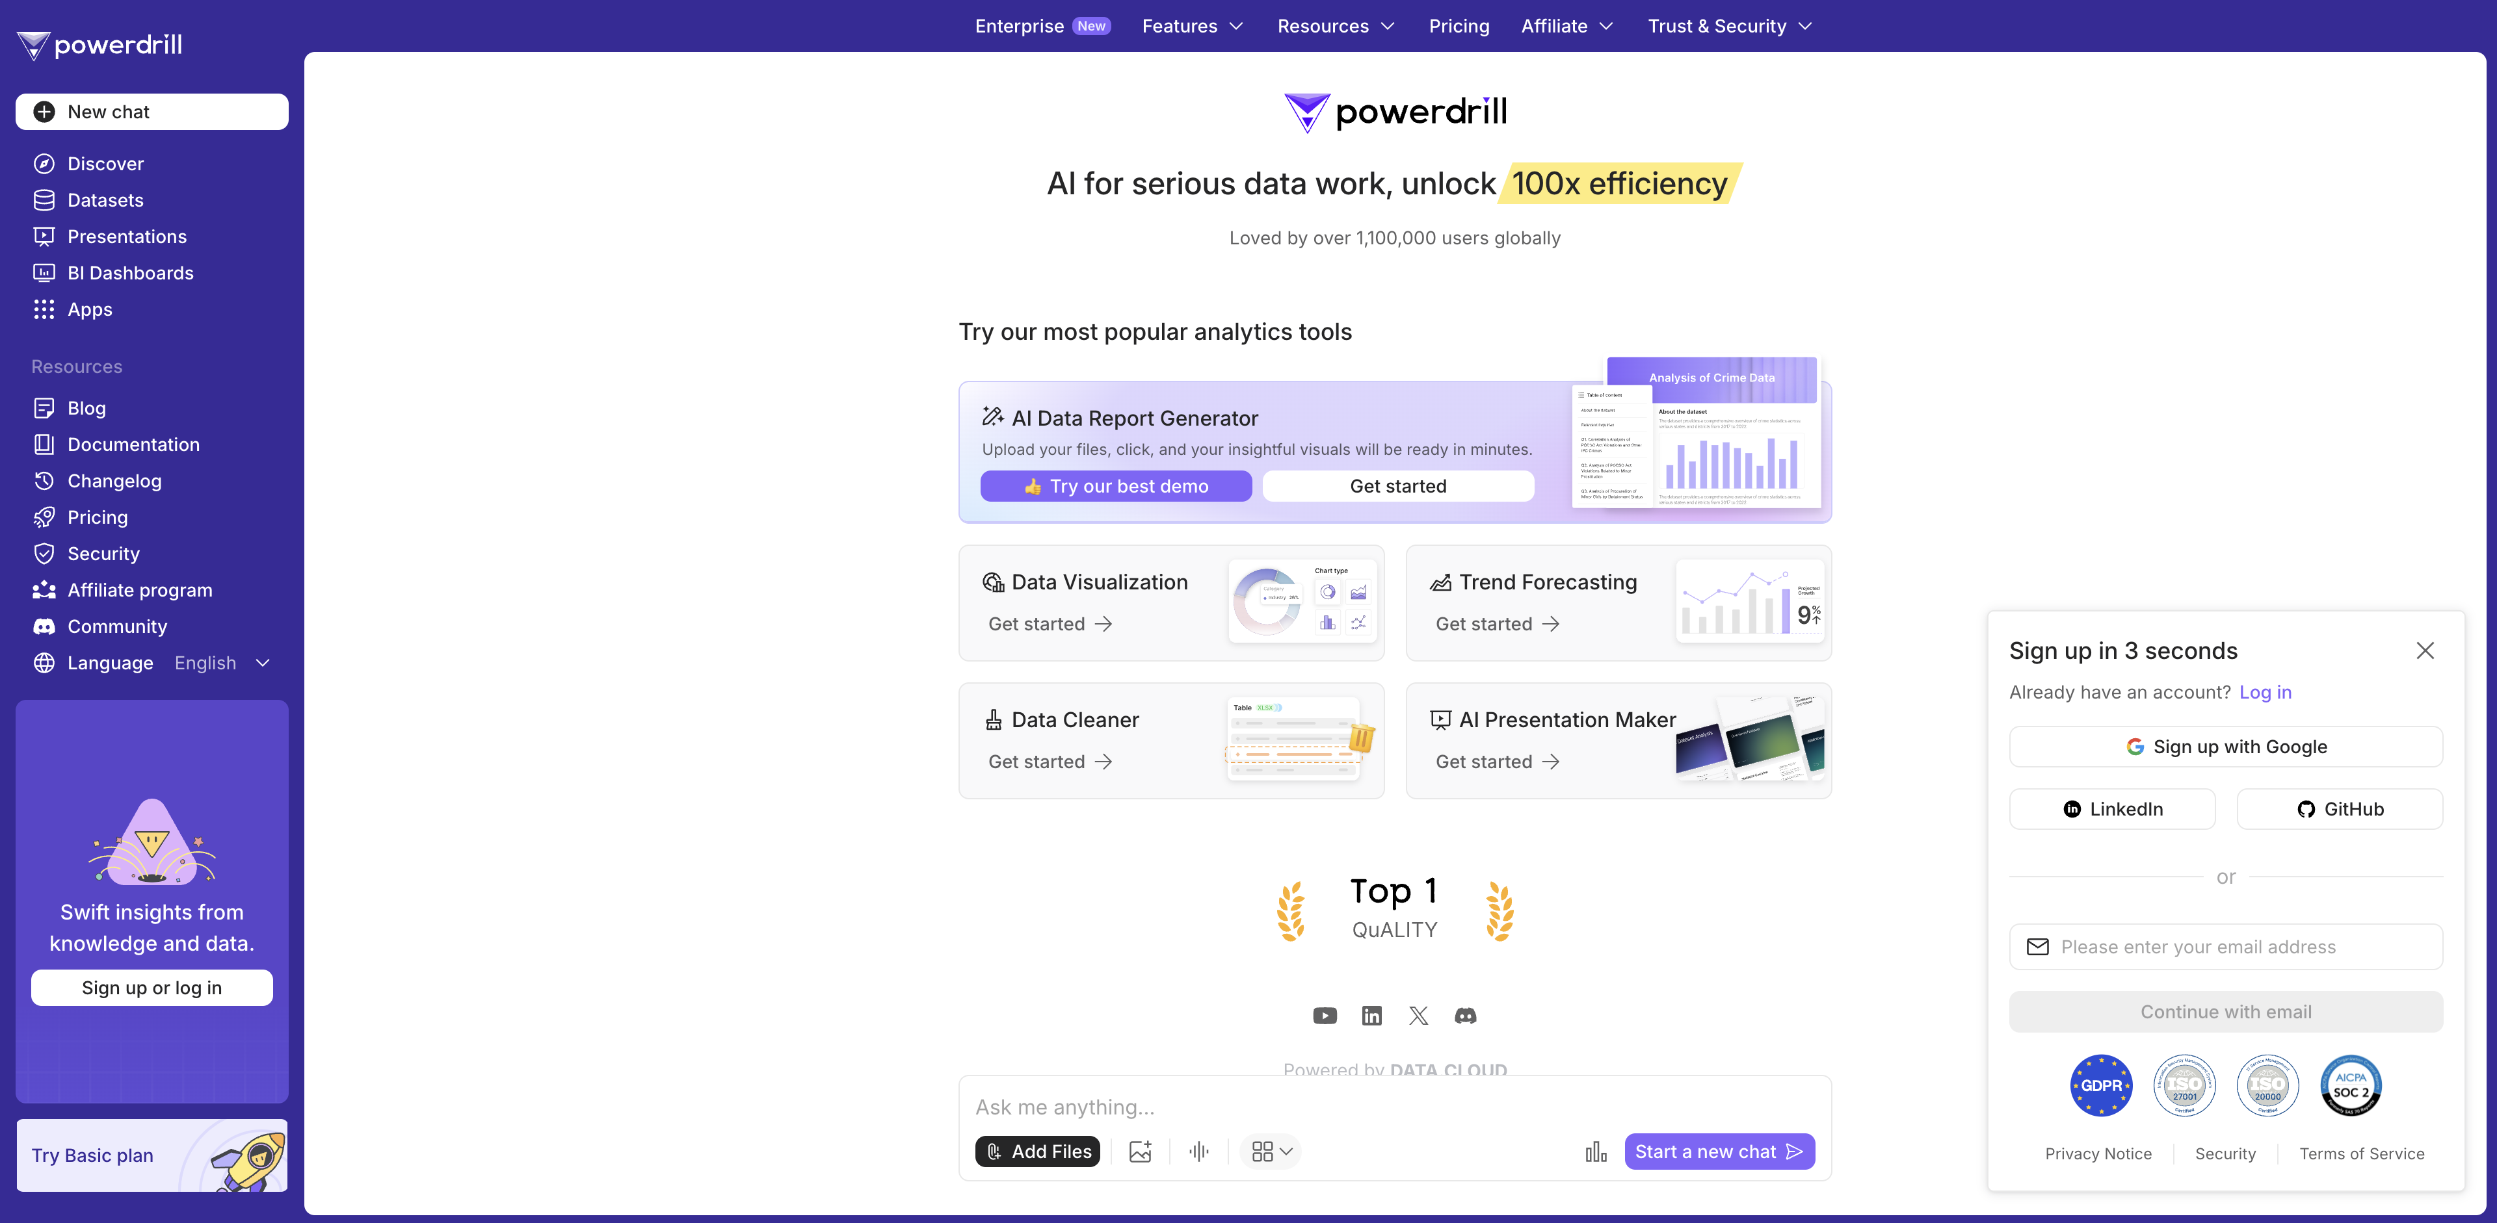Viewport: 2497px width, 1223px height.
Task: Navigate to BI Dashboards panel
Action: pyautogui.click(x=131, y=272)
